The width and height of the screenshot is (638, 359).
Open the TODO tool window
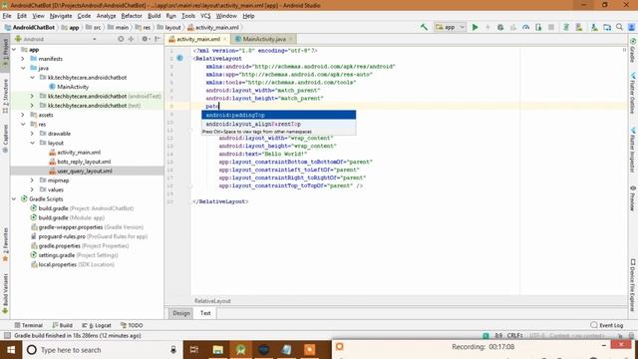132,325
